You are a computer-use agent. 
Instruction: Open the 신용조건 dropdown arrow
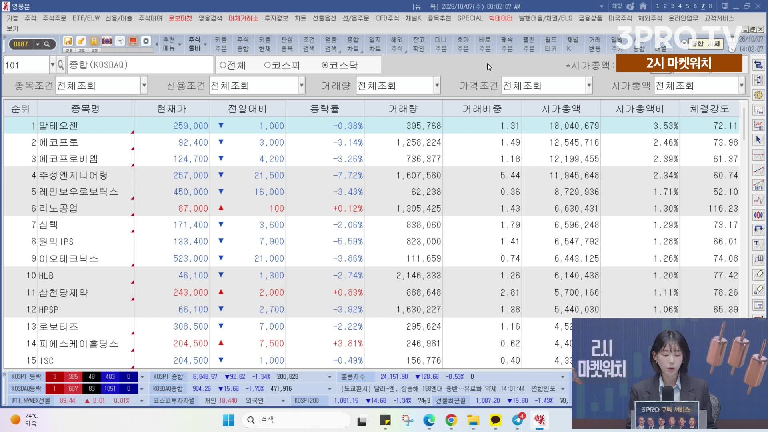(x=302, y=86)
